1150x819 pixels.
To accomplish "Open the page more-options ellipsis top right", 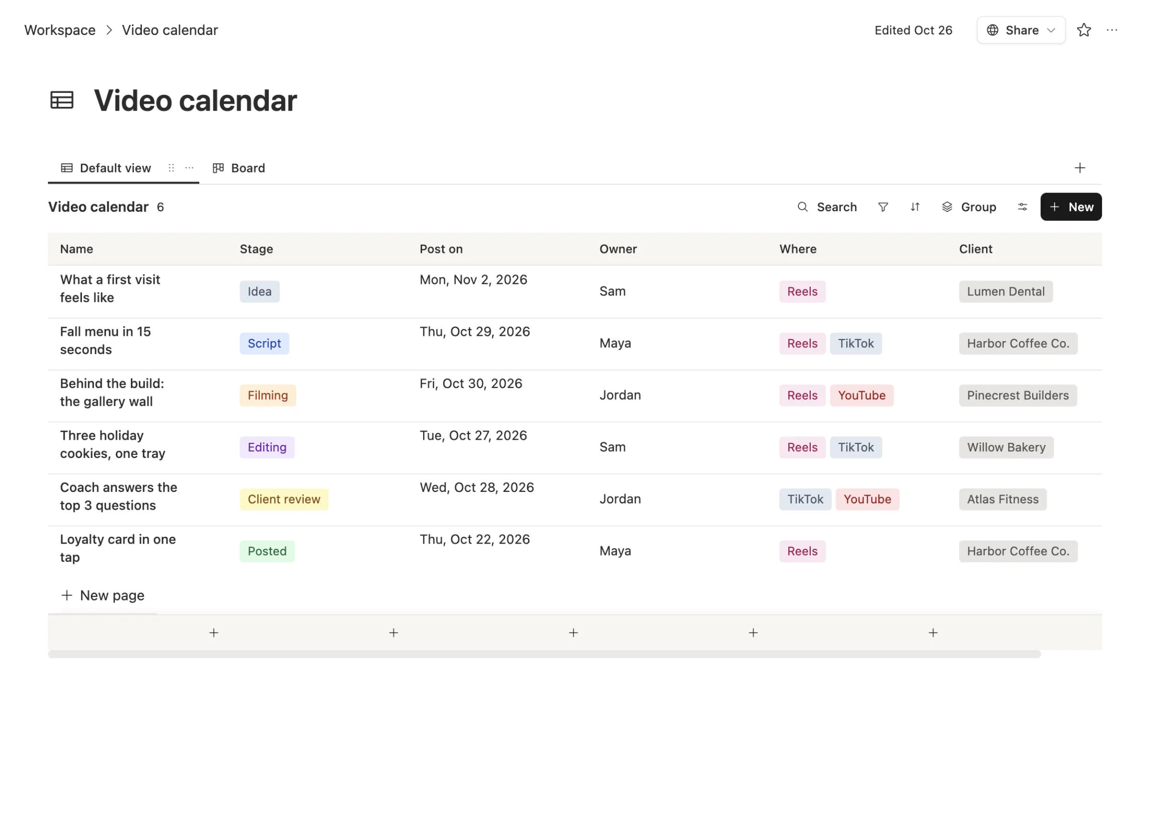I will coord(1112,30).
